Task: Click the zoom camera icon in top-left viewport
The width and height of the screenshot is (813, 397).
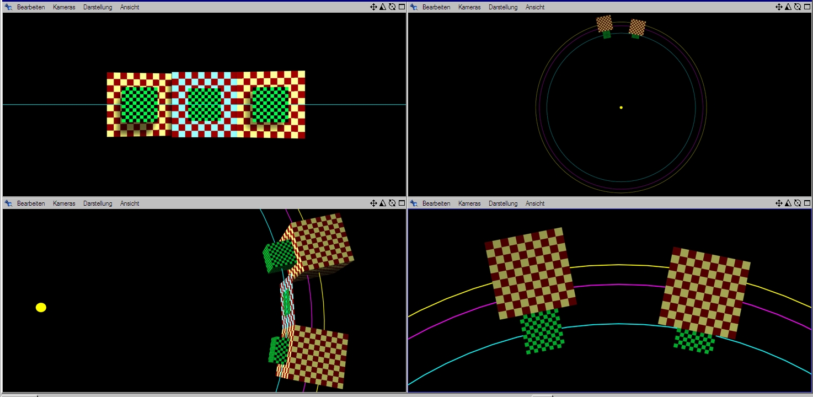Action: pyautogui.click(x=383, y=7)
